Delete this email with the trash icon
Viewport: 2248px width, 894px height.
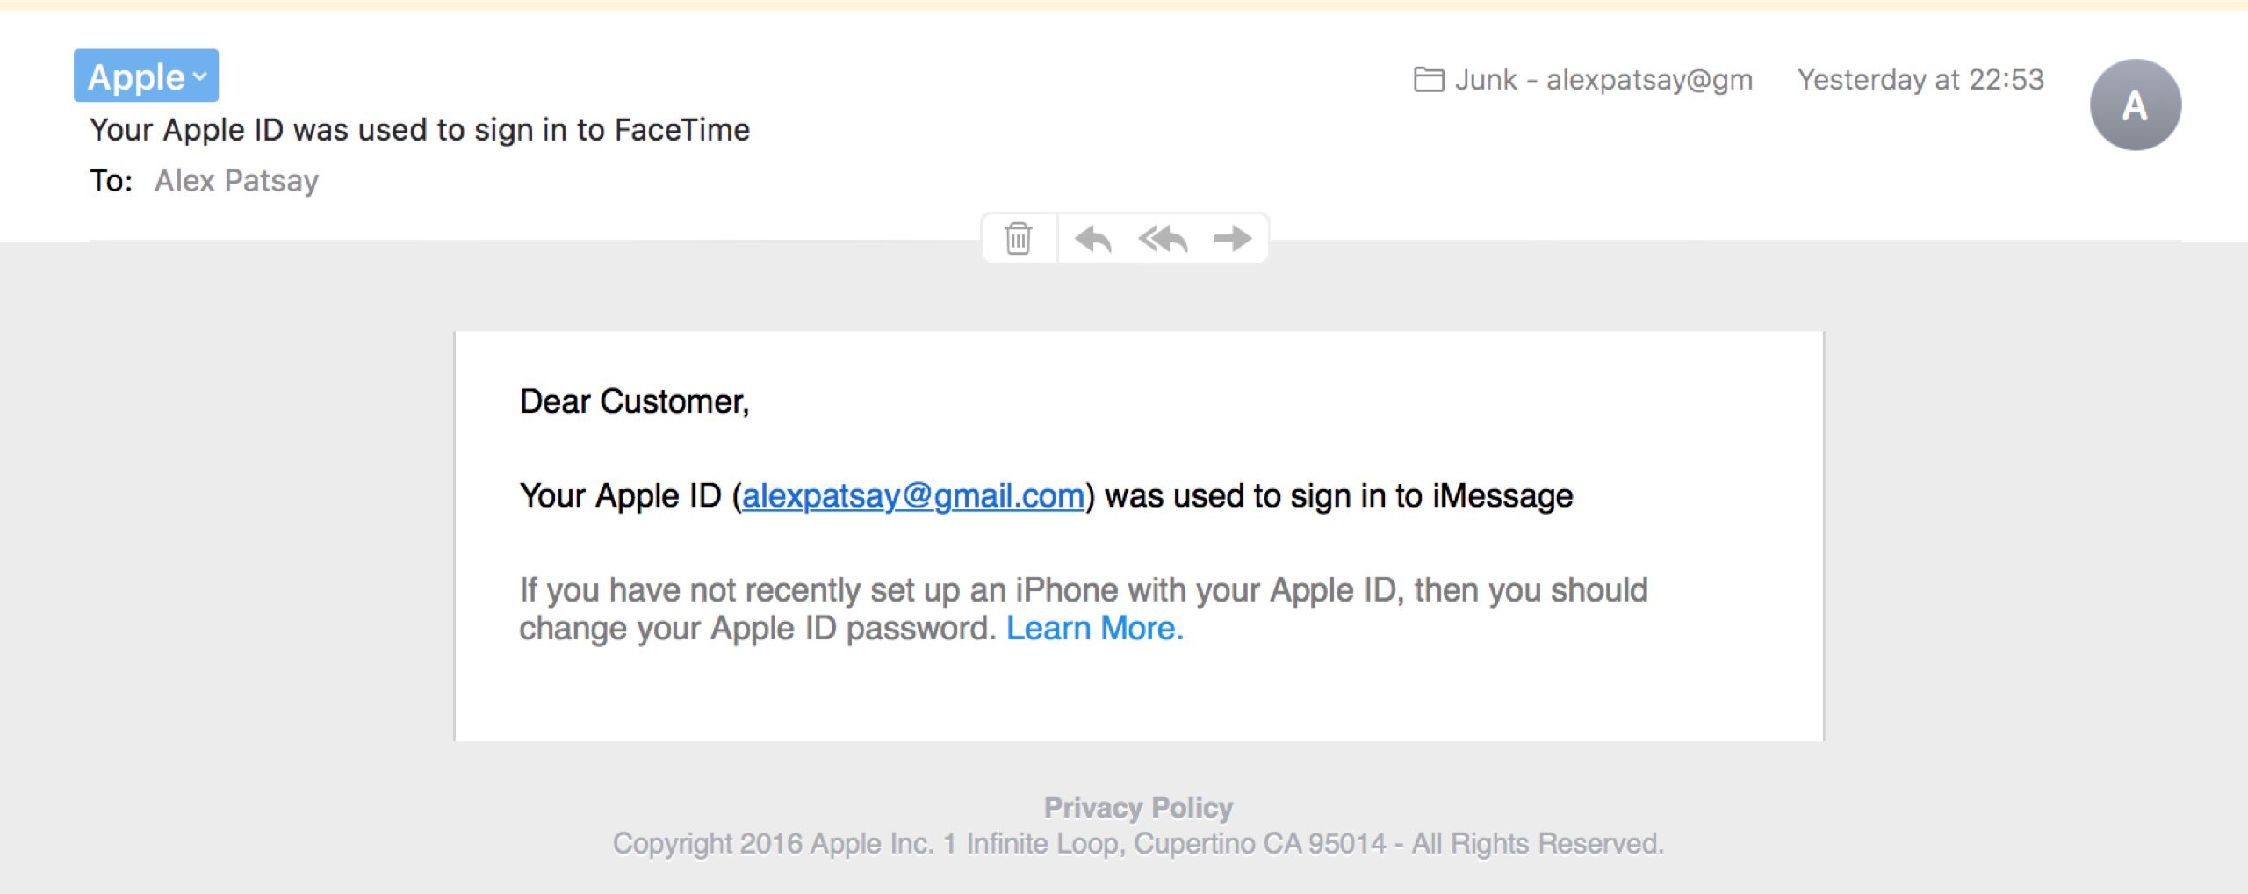click(x=1019, y=238)
